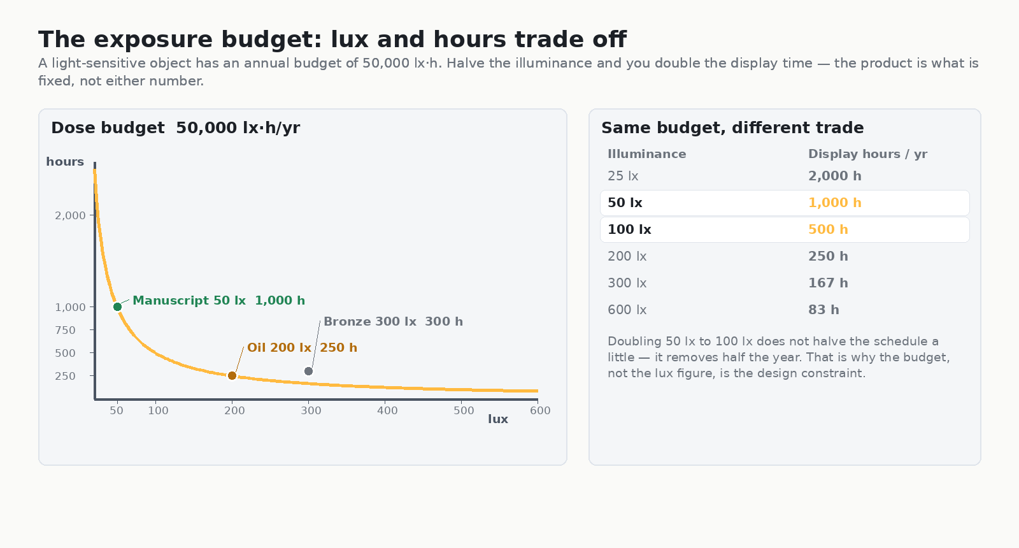1019x548 pixels.
Task: Select the orange '1,000 h' table value
Action: pyautogui.click(x=834, y=203)
